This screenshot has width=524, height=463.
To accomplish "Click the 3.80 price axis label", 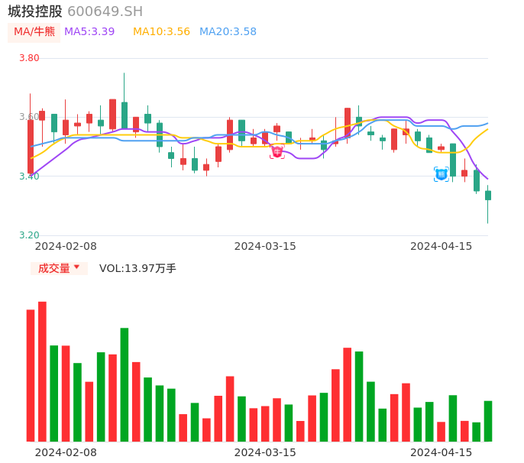I will coord(29,58).
